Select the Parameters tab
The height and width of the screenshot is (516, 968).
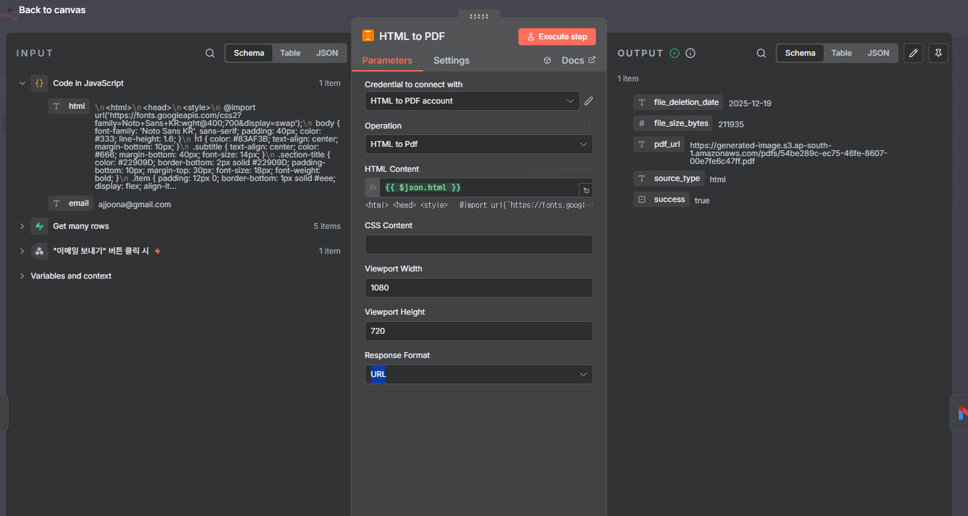pos(387,60)
